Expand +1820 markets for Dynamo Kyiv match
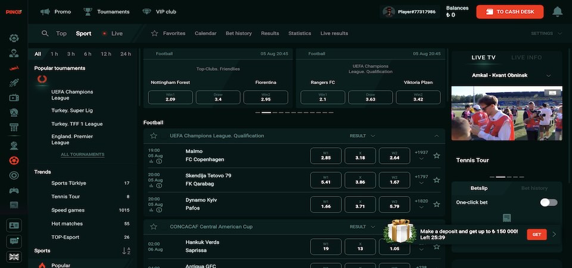Image resolution: width=572 pixels, height=268 pixels. coord(421,204)
